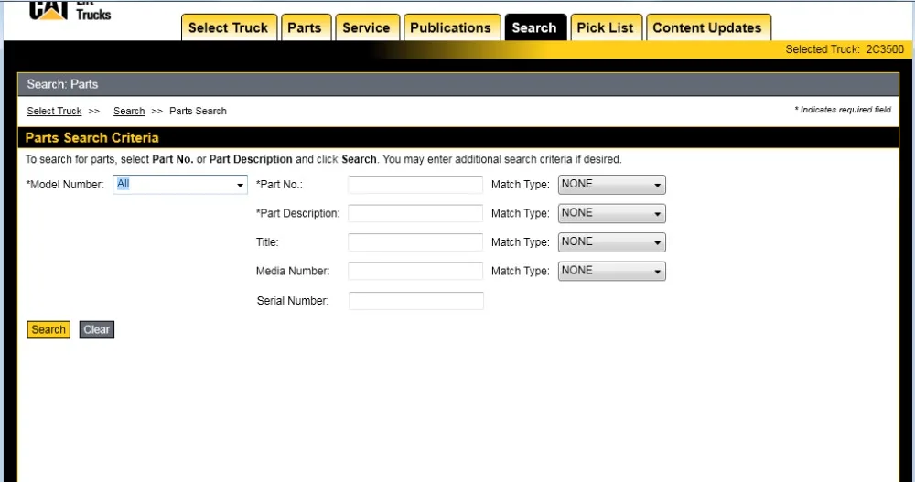Open the Select Truck tab
This screenshot has width=915, height=482.
coord(228,27)
